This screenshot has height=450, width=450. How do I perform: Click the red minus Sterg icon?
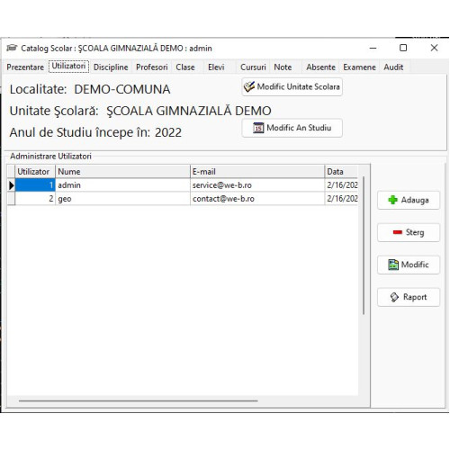click(x=397, y=232)
